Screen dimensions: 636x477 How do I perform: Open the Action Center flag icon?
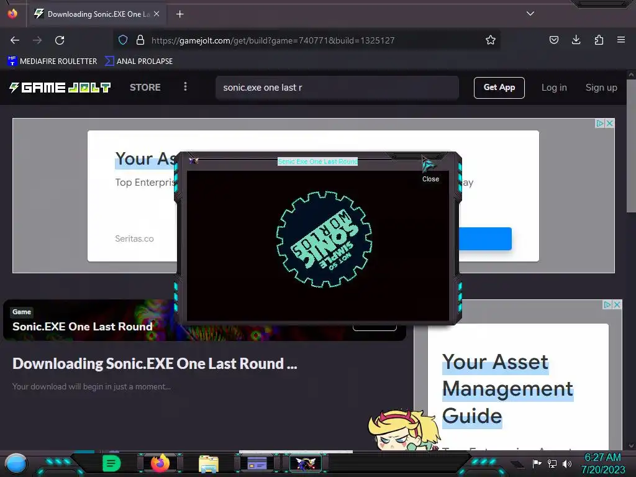click(537, 463)
